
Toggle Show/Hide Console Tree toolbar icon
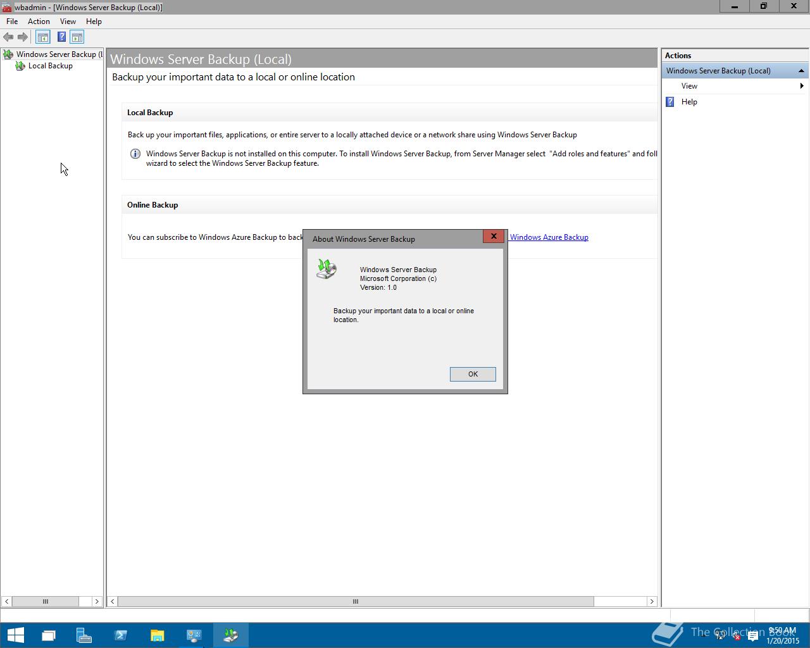pos(42,37)
